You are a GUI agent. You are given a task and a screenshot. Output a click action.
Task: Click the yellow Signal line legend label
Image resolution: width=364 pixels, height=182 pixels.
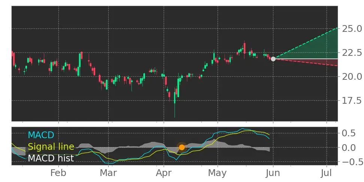click(x=51, y=146)
